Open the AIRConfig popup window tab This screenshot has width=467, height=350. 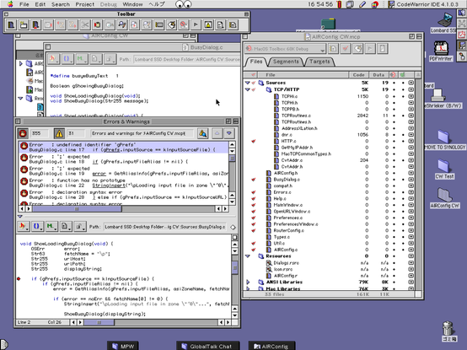pos(271,346)
